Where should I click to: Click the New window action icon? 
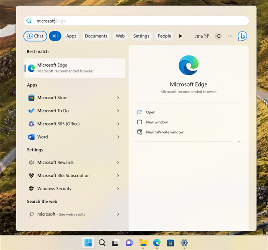[x=140, y=122]
